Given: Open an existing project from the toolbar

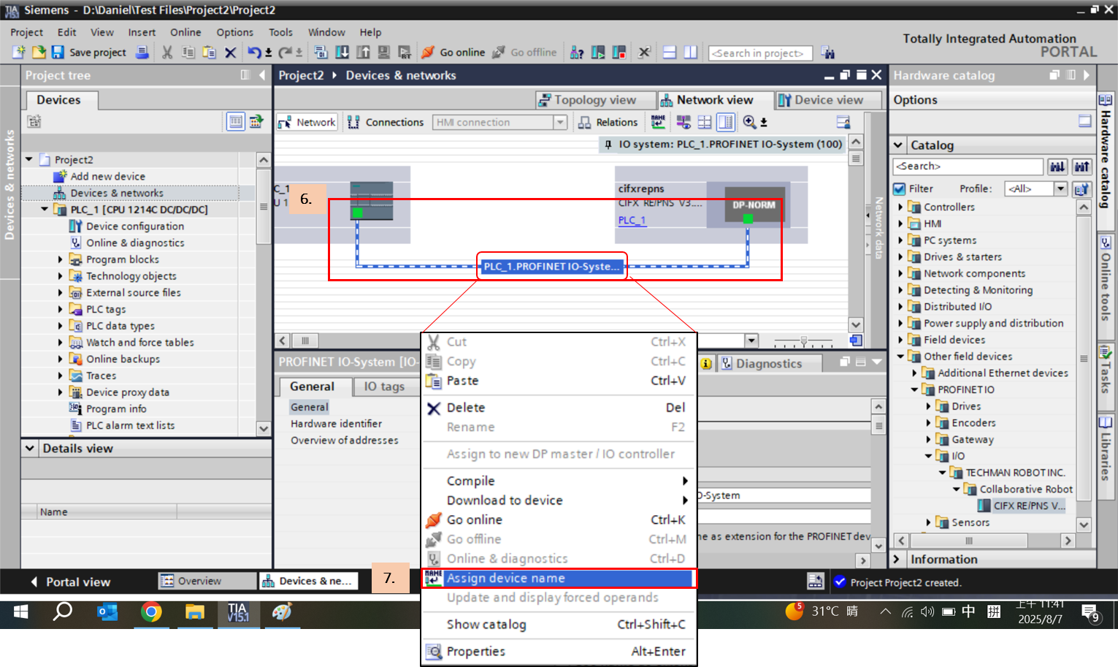Looking at the screenshot, I should 39,53.
